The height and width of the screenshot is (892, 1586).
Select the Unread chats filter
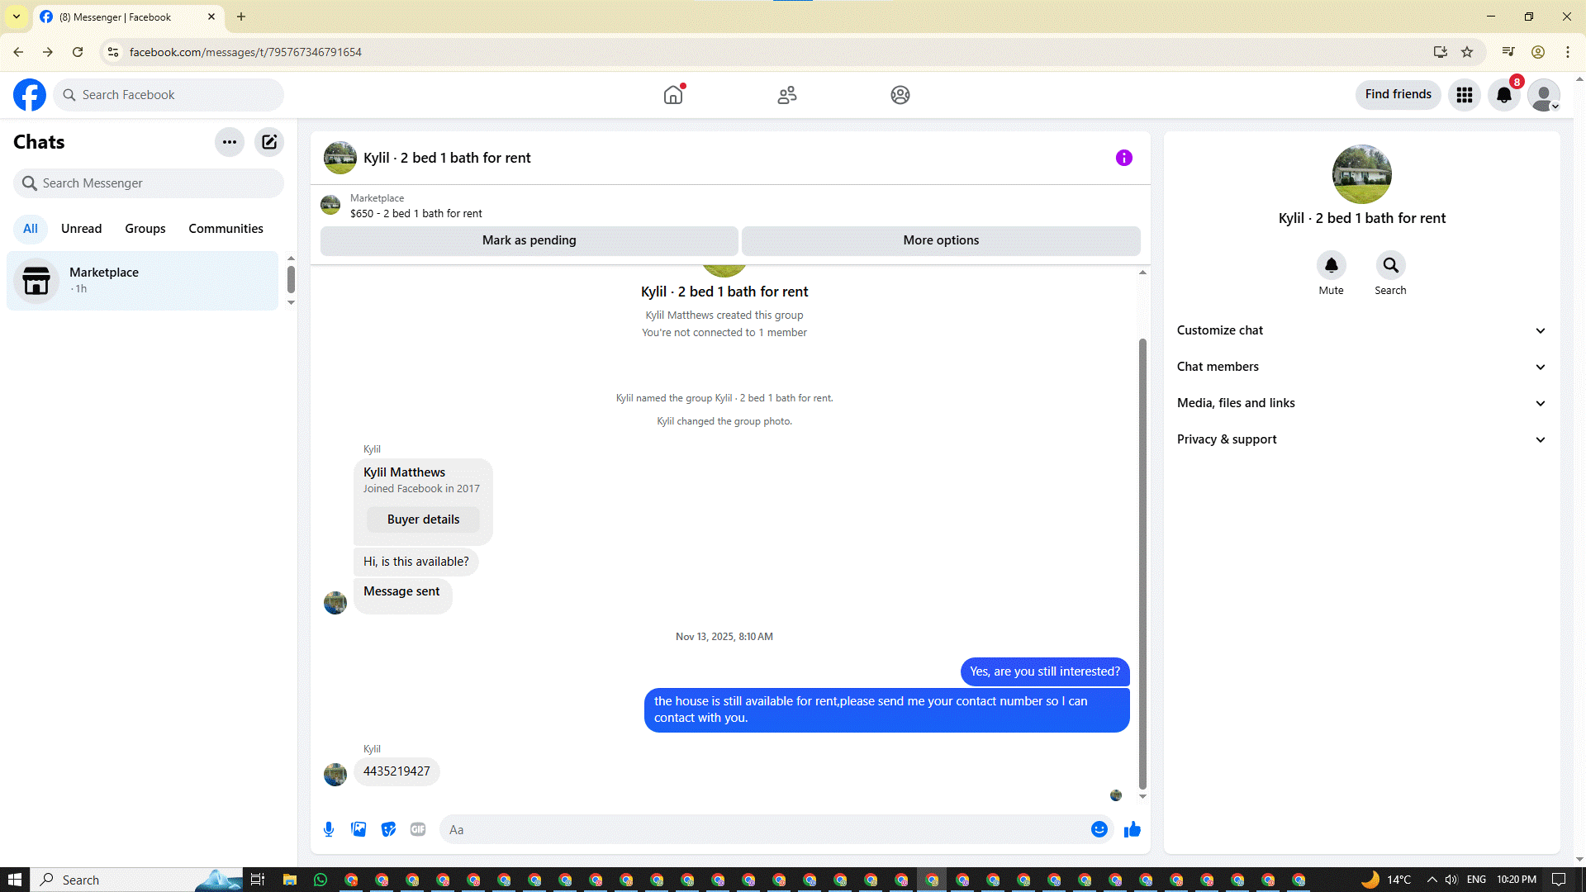pyautogui.click(x=82, y=229)
